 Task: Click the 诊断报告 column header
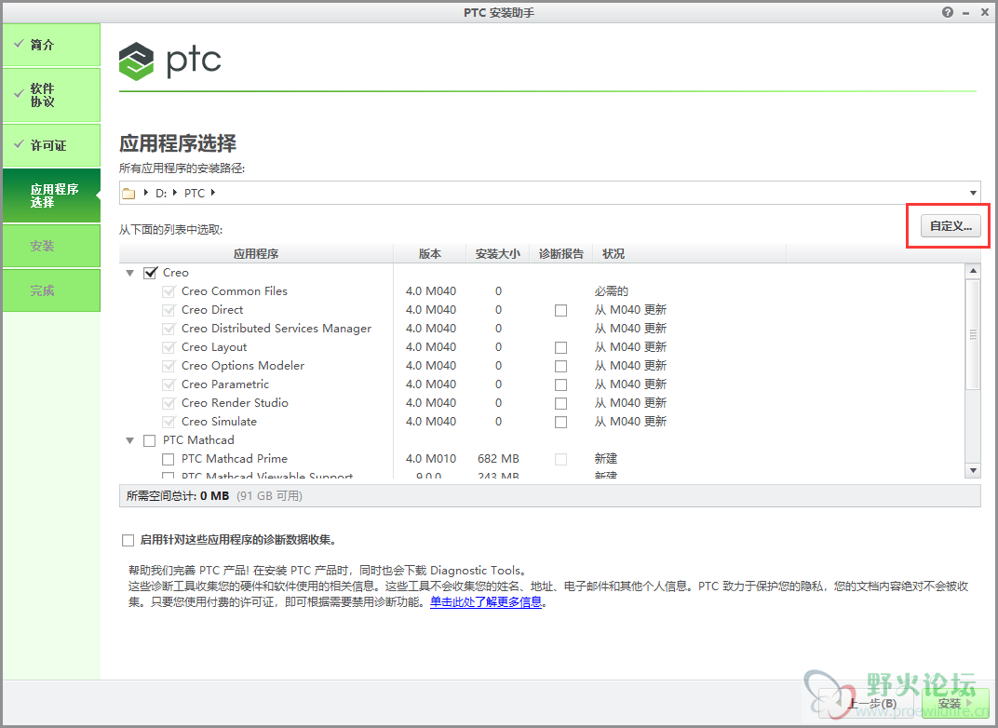(x=560, y=254)
